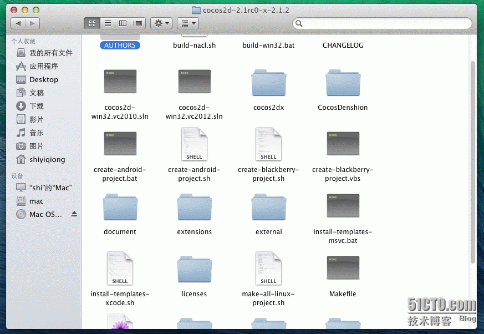Select the create-android-project.bat icon

pyautogui.click(x=120, y=143)
